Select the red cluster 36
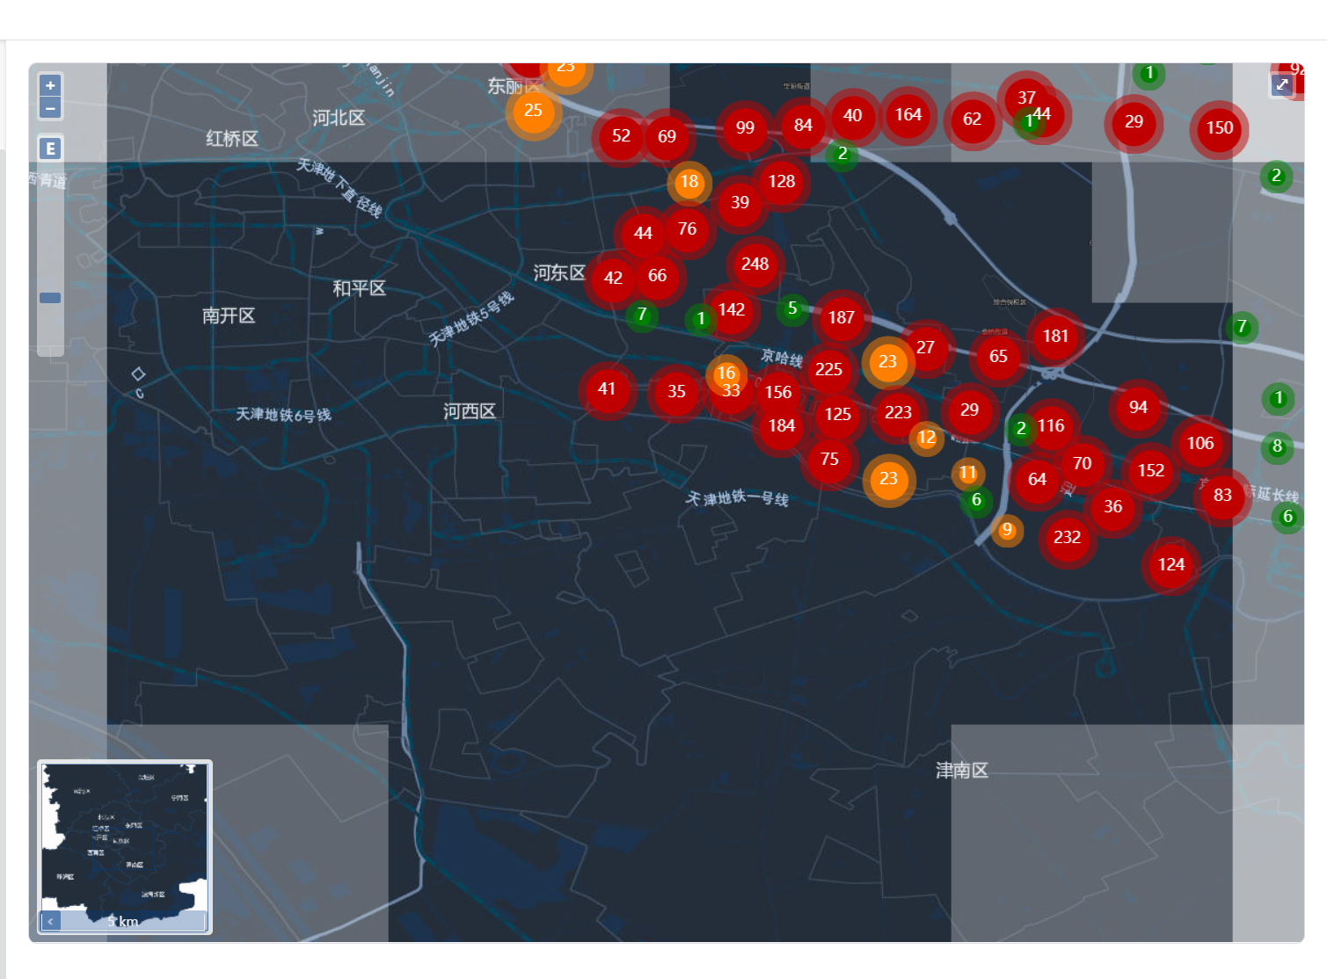1327x979 pixels. pos(1112,506)
